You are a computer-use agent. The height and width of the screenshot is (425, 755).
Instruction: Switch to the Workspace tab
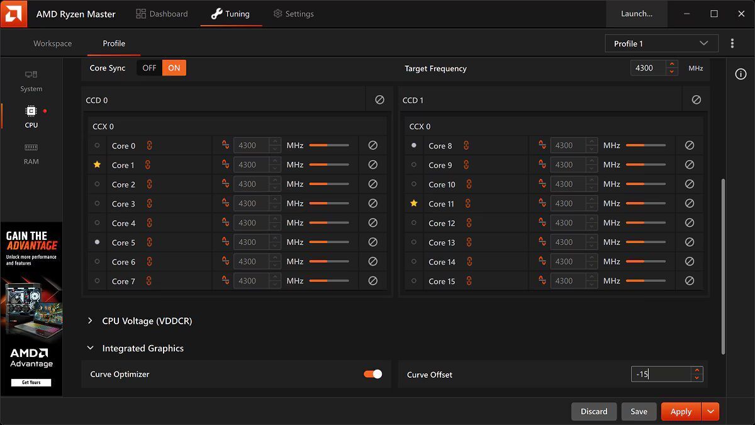coord(52,43)
